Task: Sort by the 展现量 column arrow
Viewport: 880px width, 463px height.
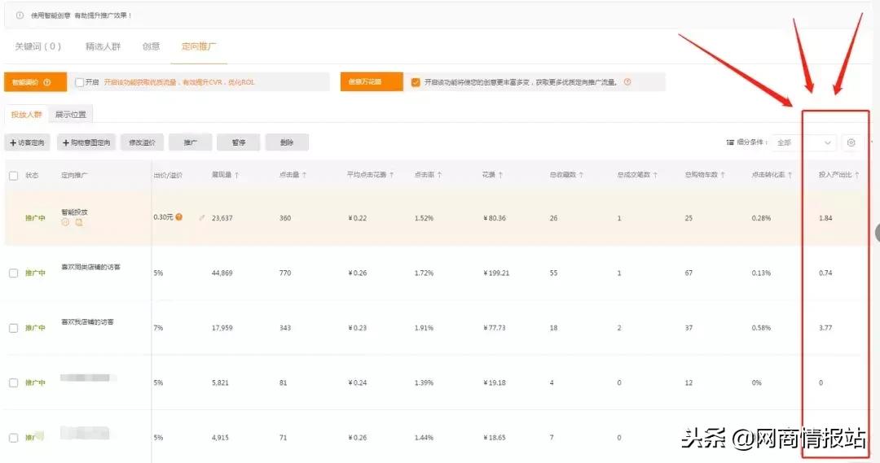Action: pyautogui.click(x=237, y=176)
